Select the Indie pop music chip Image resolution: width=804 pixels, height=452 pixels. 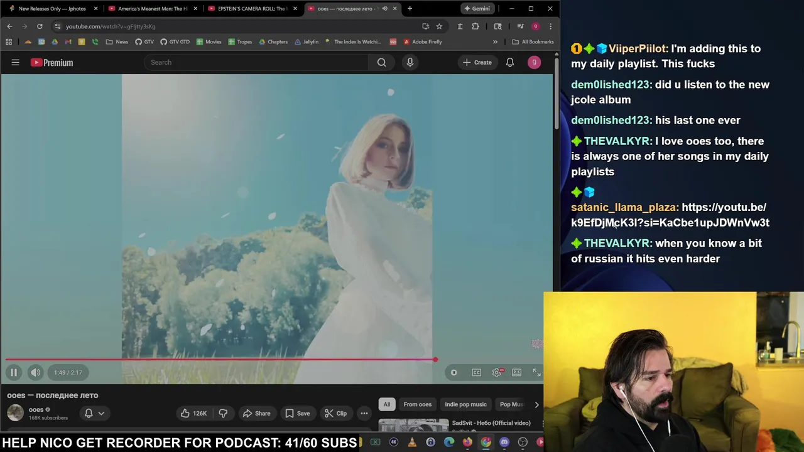(465, 404)
